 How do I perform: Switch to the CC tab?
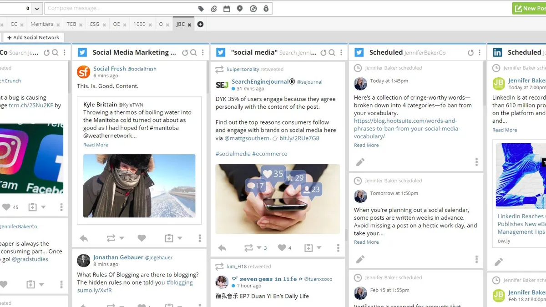[x=14, y=24]
